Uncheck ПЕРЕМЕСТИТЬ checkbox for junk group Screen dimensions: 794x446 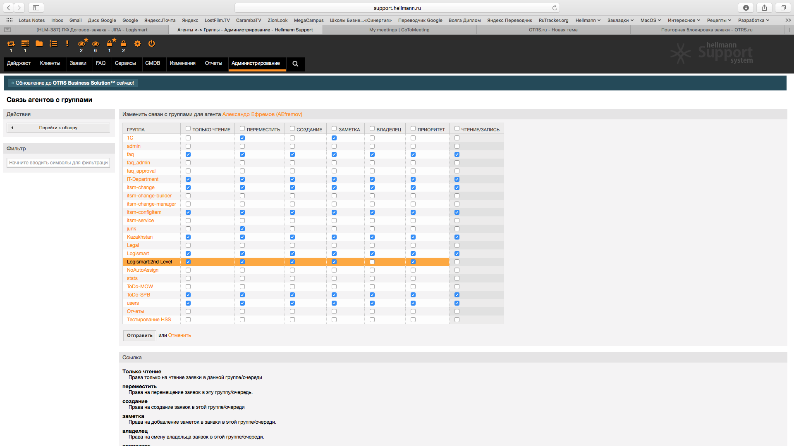pos(242,229)
